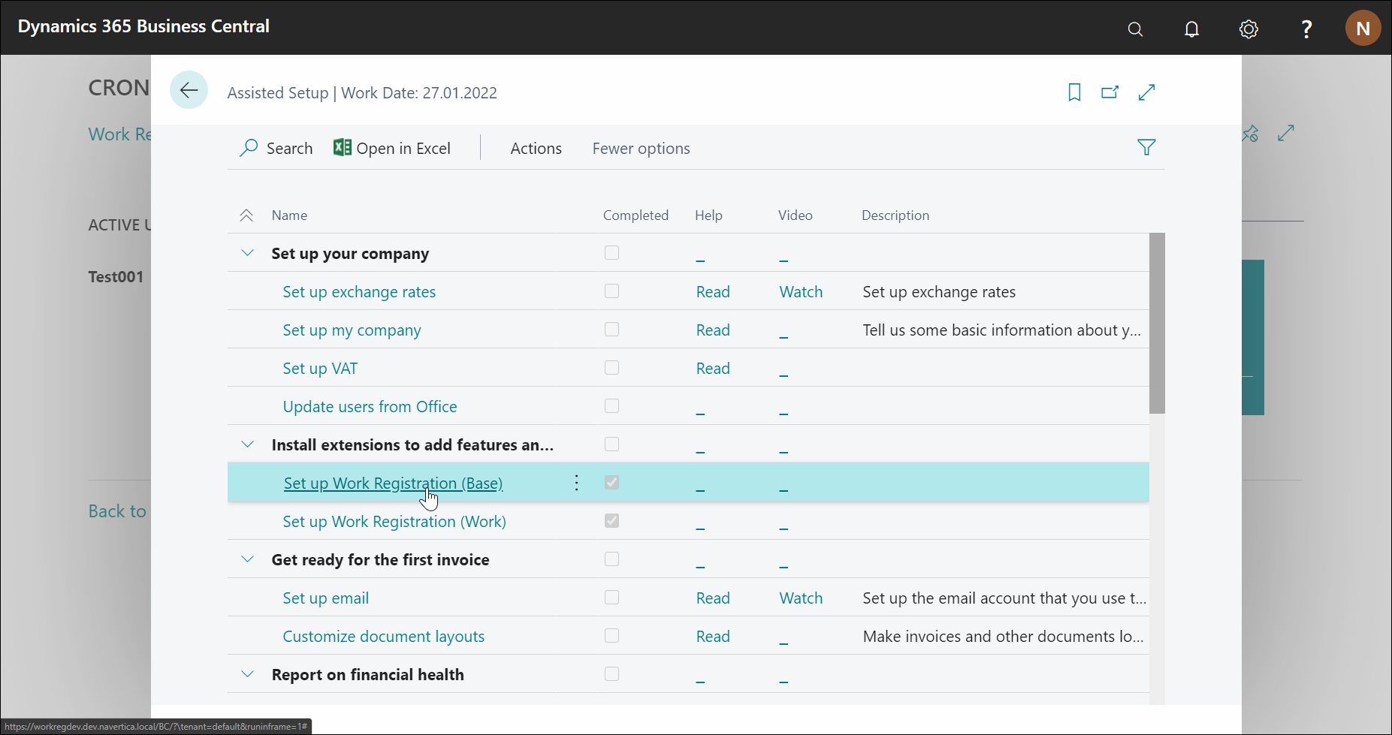Toggle Completed checkbox for Customize document layouts
The height and width of the screenshot is (735, 1392).
point(611,636)
